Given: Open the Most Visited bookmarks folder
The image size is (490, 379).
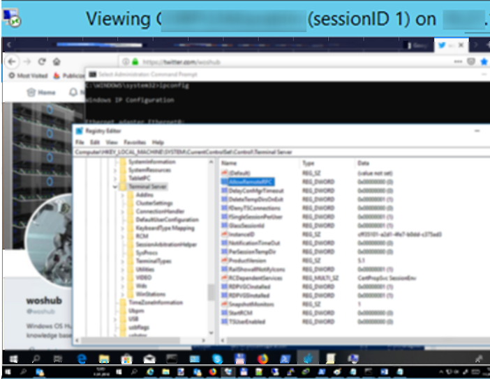Looking at the screenshot, I should [x=28, y=75].
